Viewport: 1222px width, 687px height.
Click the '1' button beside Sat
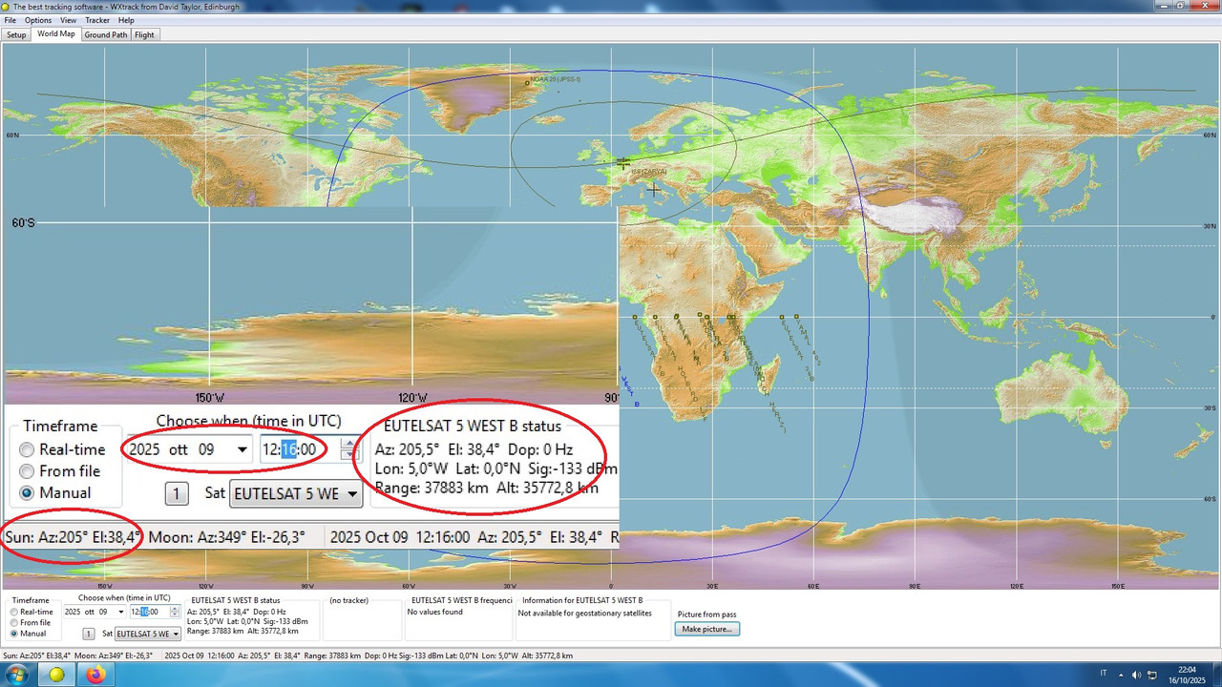88,634
